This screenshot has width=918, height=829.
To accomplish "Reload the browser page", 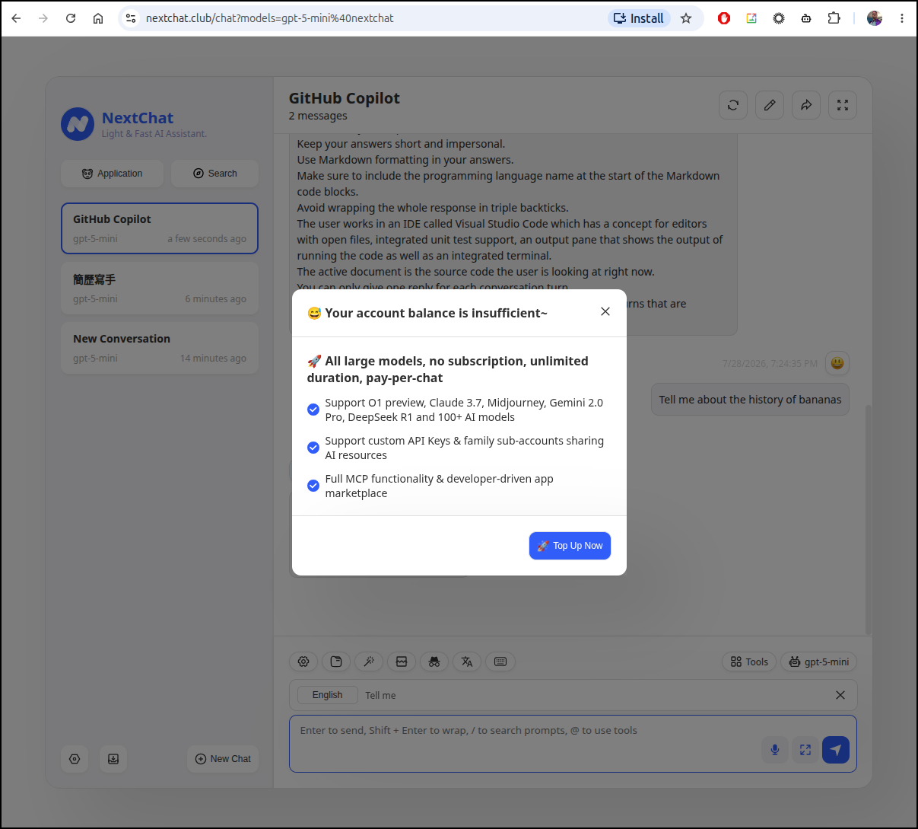I will tap(71, 18).
